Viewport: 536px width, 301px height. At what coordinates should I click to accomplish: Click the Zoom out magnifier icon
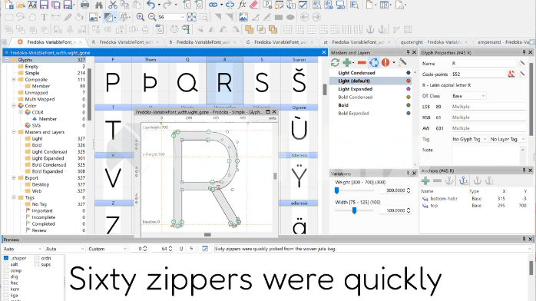click(152, 17)
